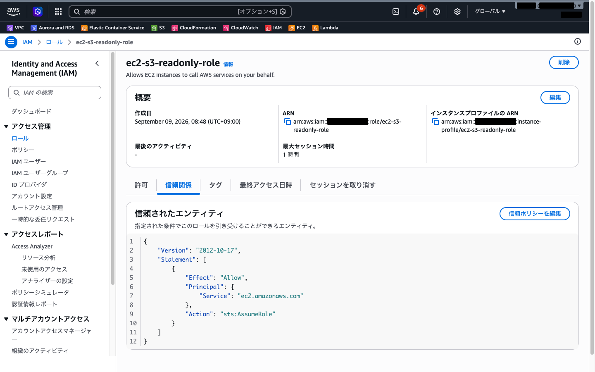The width and height of the screenshot is (595, 372).
Task: Open リソース分析 in sidebar
Action: click(x=38, y=258)
